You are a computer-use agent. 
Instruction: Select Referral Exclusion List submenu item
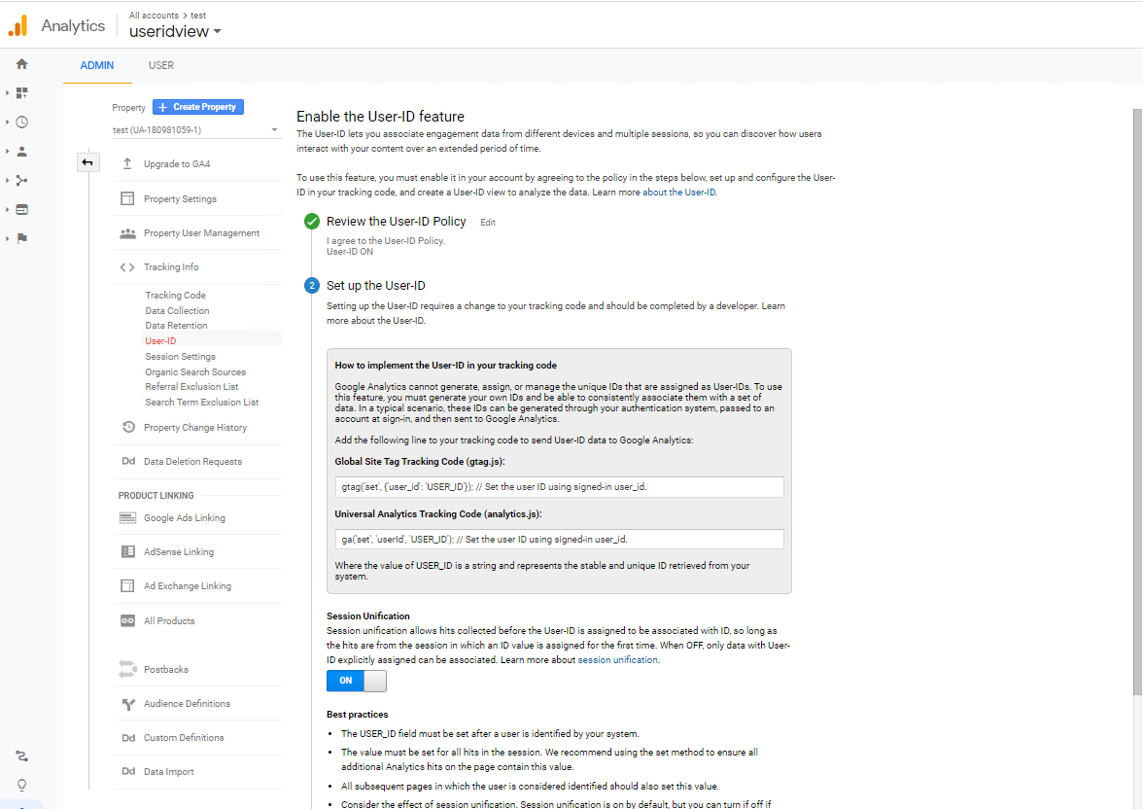click(x=191, y=387)
